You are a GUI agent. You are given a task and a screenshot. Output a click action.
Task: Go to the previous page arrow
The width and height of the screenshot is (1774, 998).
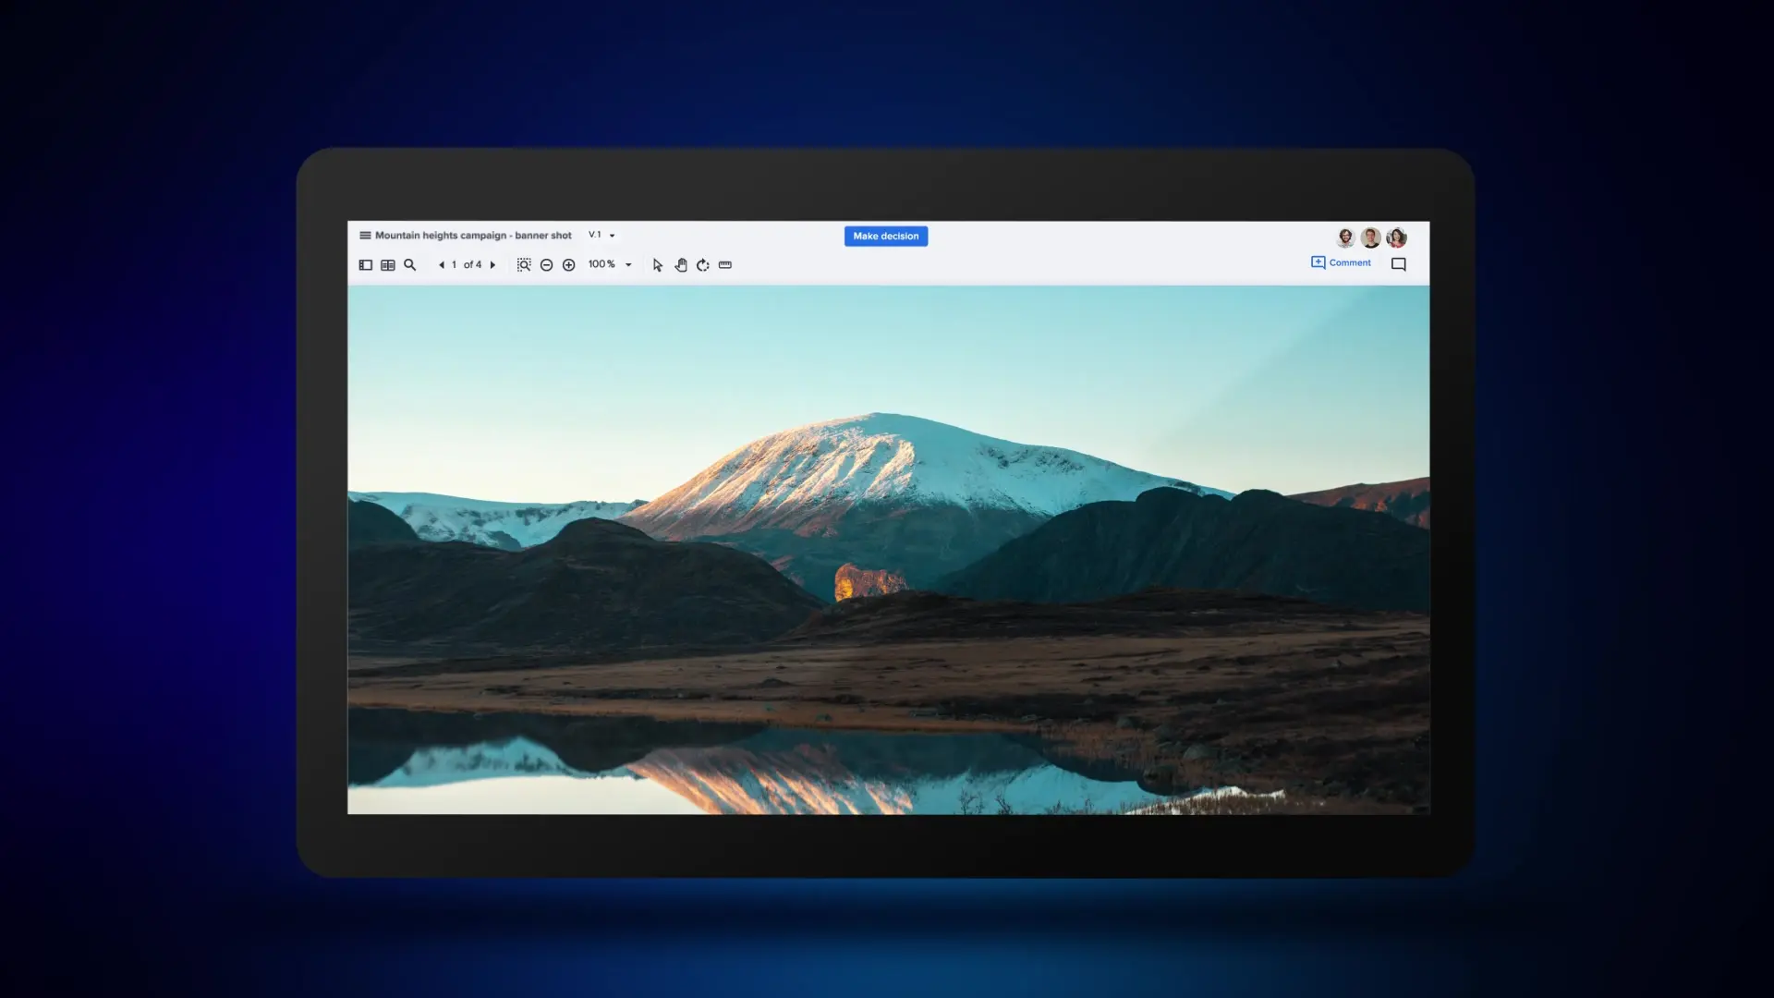click(x=442, y=265)
